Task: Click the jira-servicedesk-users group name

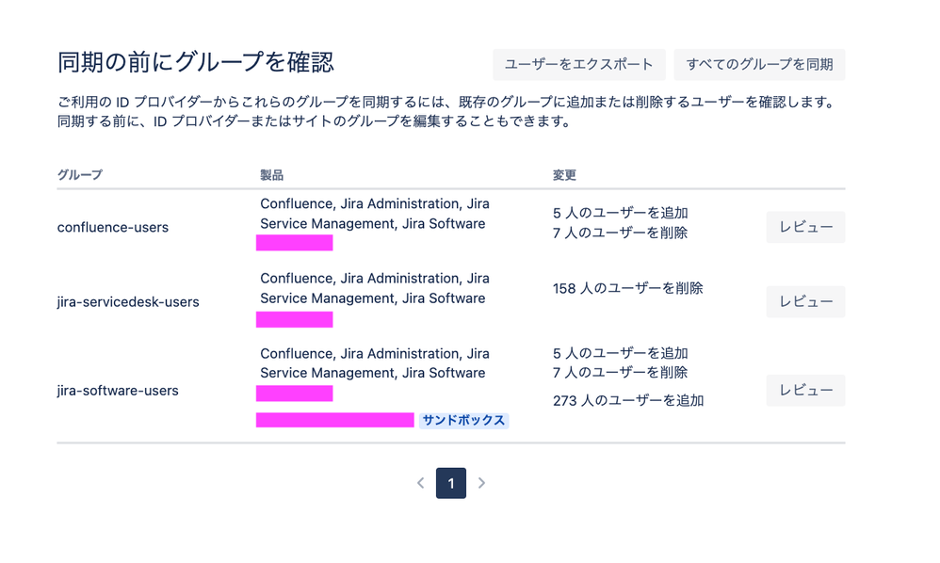Action: point(128,302)
